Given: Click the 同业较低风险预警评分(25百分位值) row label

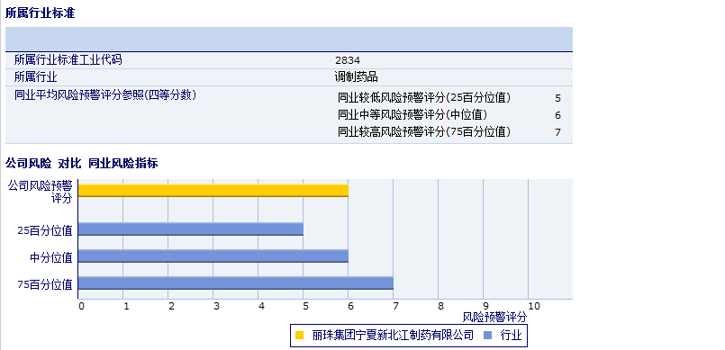Looking at the screenshot, I should [424, 98].
